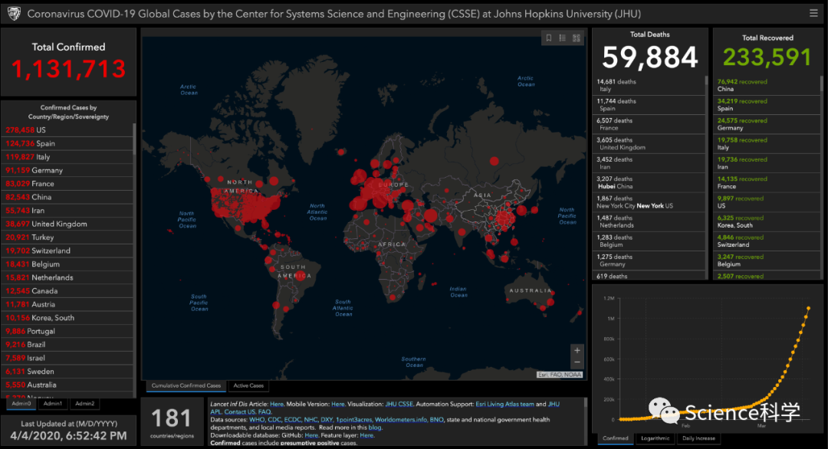
Task: Switch to the Admin2 tab
Action: click(x=84, y=404)
